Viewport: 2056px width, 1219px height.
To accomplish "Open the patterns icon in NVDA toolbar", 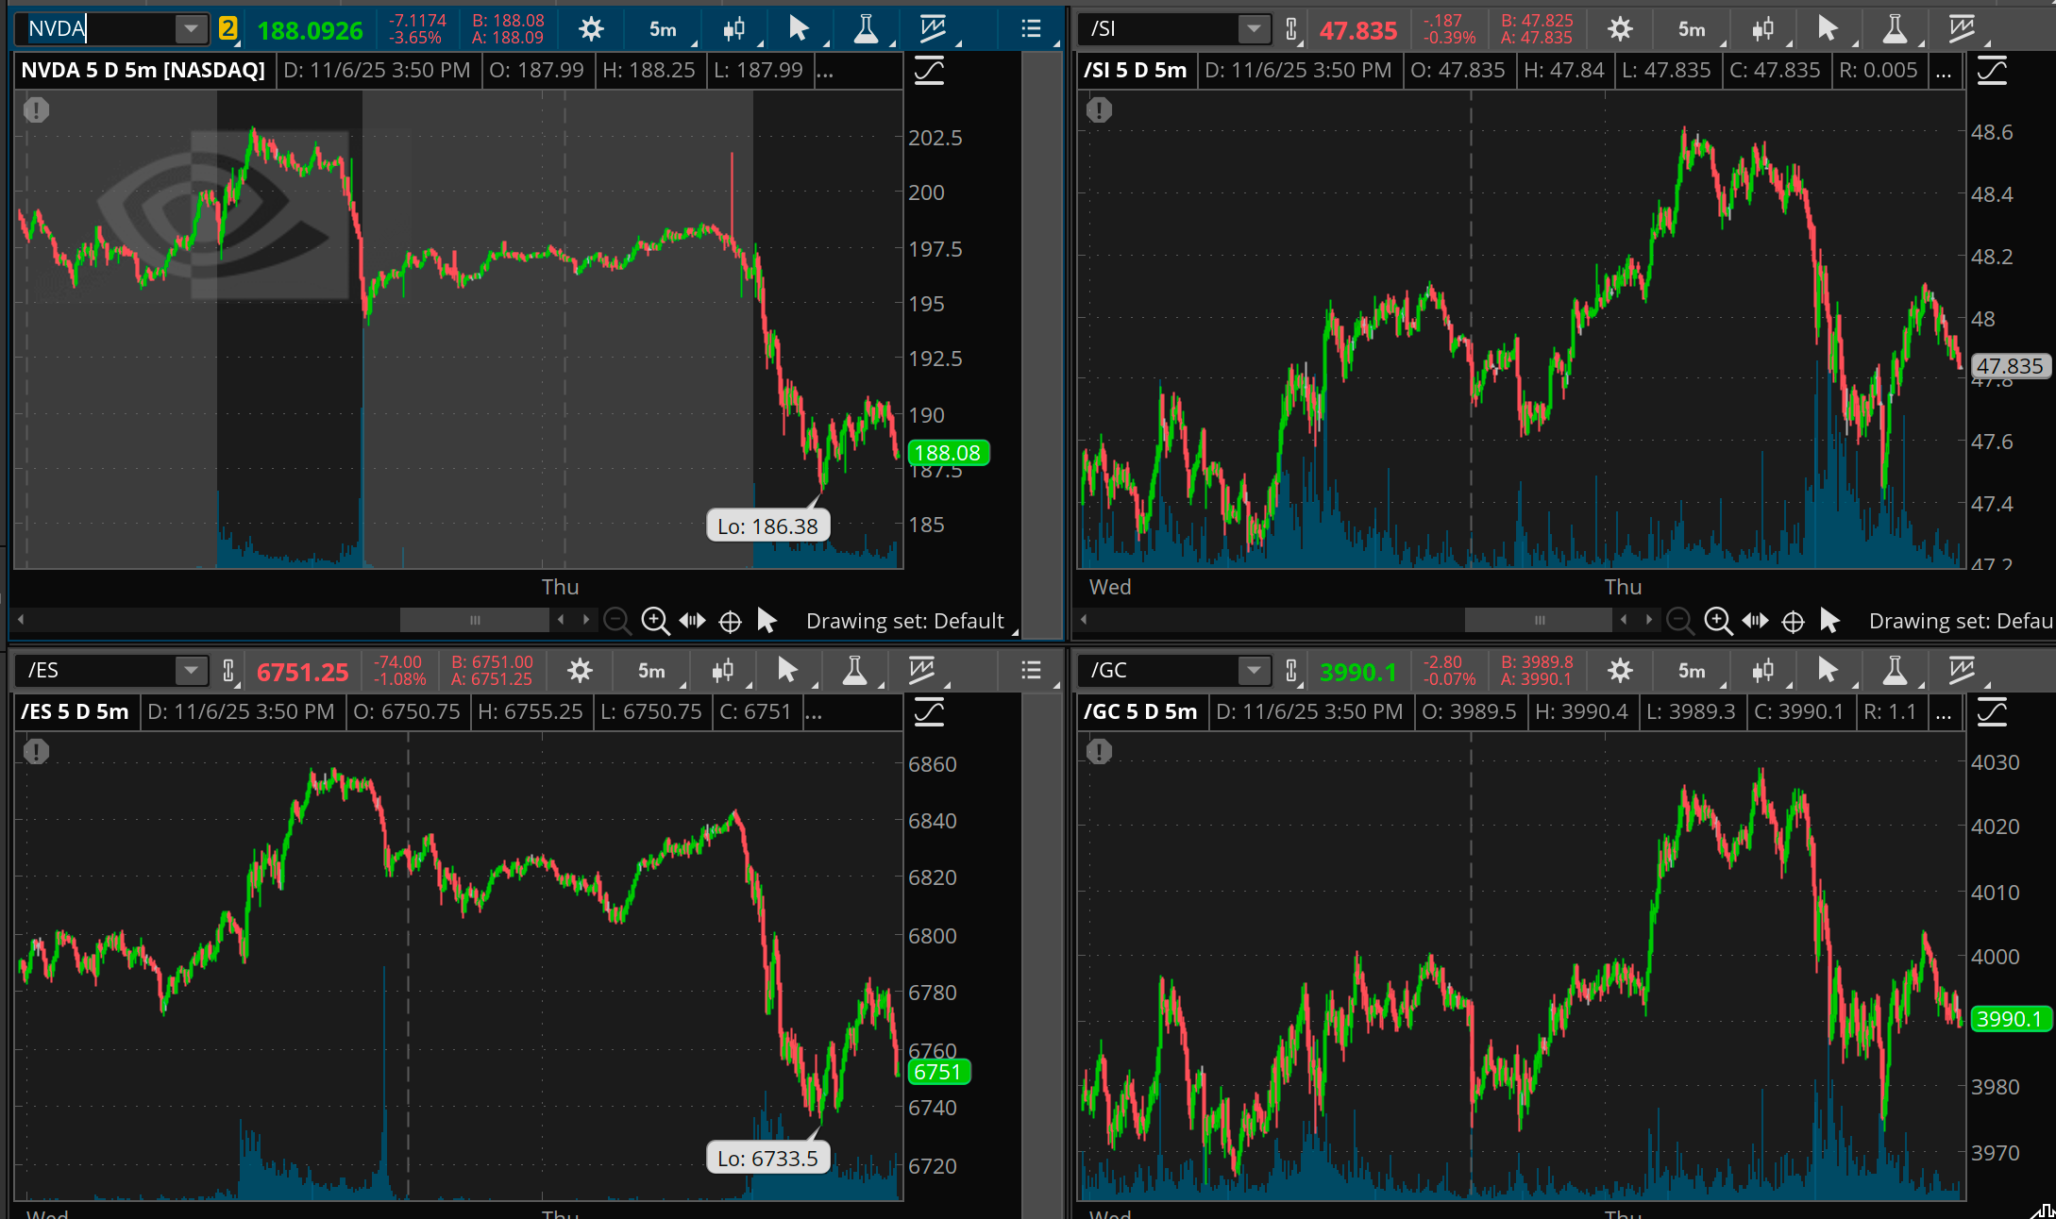I will [933, 29].
